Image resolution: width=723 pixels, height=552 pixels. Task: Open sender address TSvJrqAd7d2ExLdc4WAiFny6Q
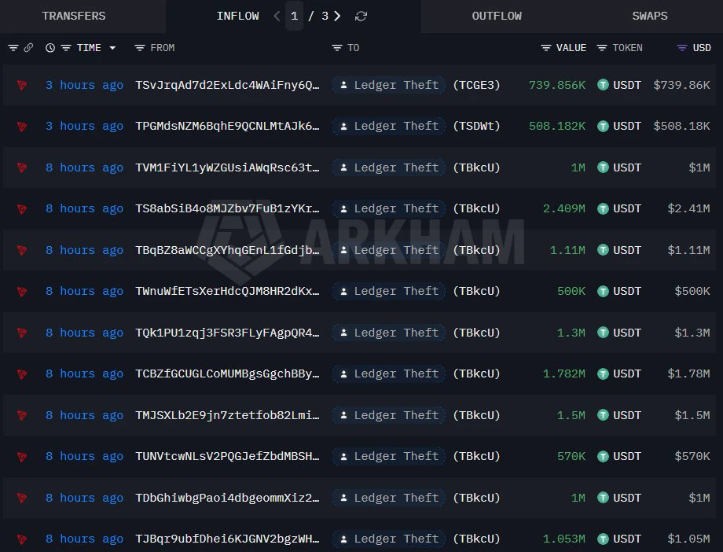[227, 85]
